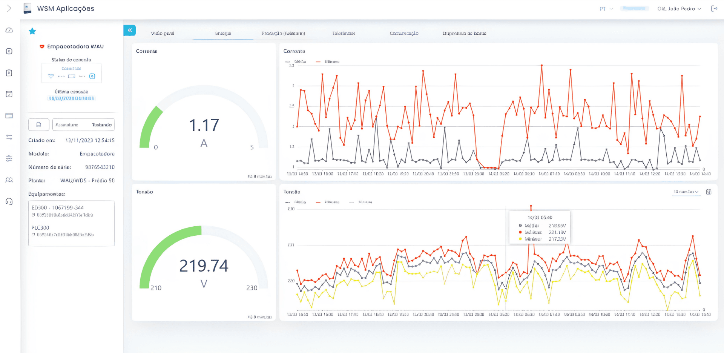Toggle Média series in Tensão legend
The image size is (724, 353).
(296, 202)
